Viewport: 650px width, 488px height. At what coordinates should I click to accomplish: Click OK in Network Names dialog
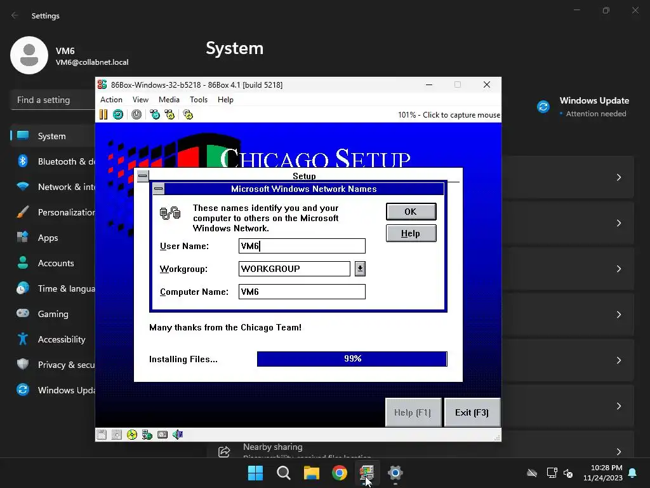coord(411,212)
